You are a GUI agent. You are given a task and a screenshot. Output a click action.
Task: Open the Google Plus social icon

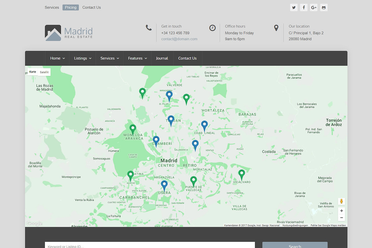(314, 7)
